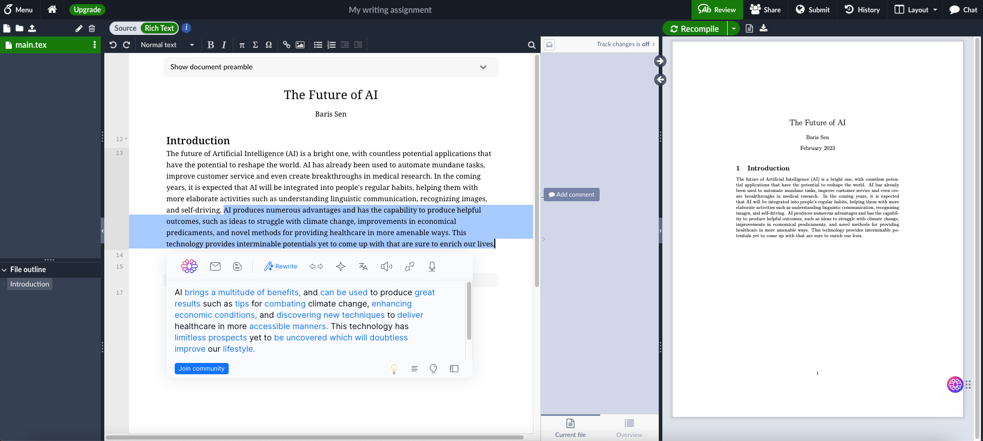
Task: Click the translate icon in Wordtune popup
Action: point(363,266)
